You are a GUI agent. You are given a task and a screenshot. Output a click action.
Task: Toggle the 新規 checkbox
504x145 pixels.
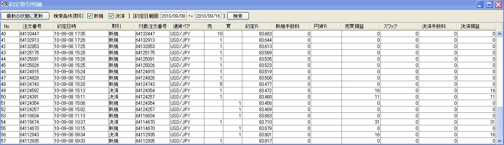tap(90, 16)
